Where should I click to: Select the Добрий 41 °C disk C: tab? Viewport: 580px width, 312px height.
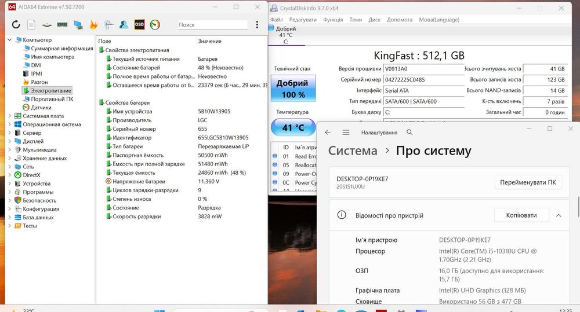point(285,35)
